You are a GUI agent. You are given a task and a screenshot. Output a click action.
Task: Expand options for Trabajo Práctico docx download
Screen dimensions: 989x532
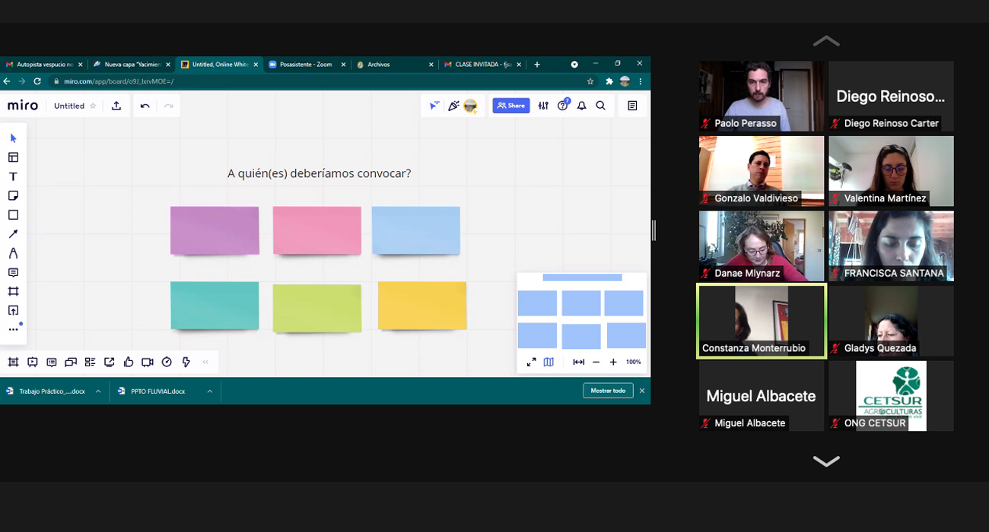98,391
